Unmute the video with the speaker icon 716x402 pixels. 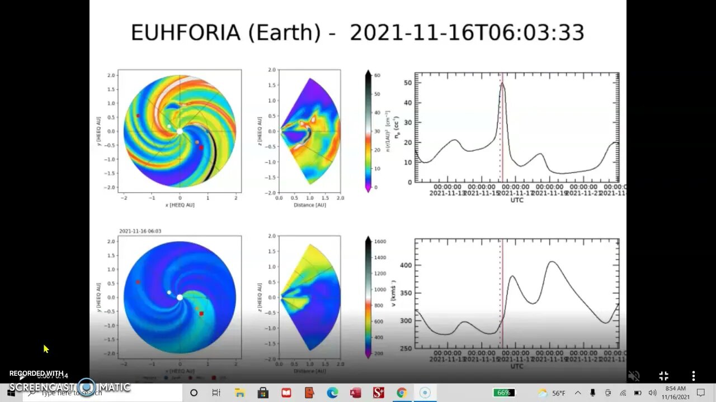tap(633, 376)
